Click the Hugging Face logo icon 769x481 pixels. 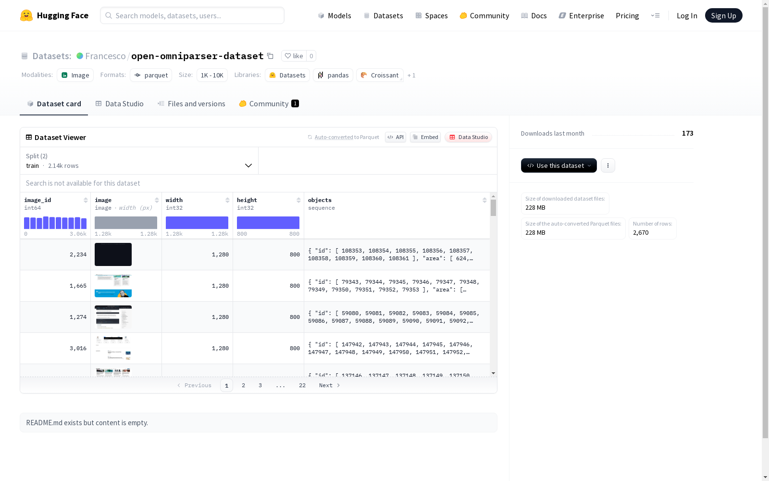click(x=26, y=15)
